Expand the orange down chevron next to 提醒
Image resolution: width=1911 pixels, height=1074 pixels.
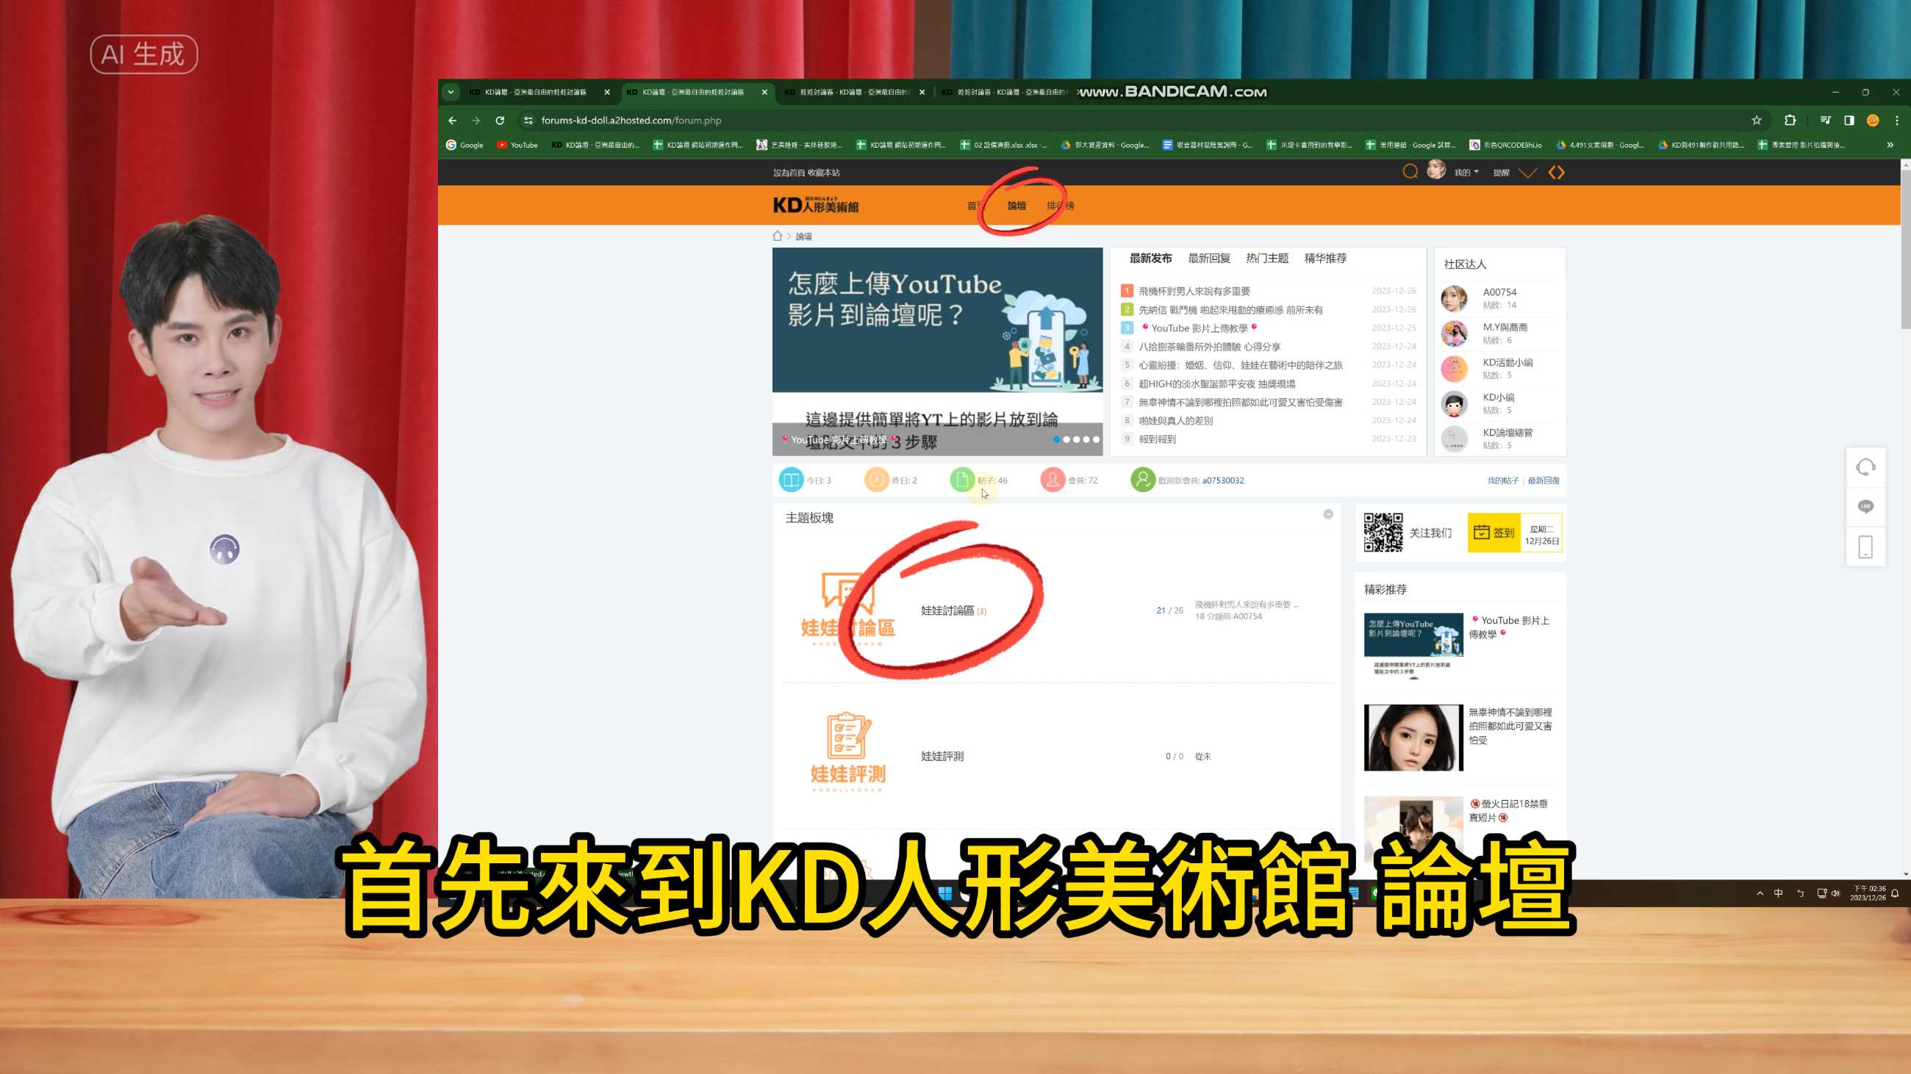click(1527, 173)
